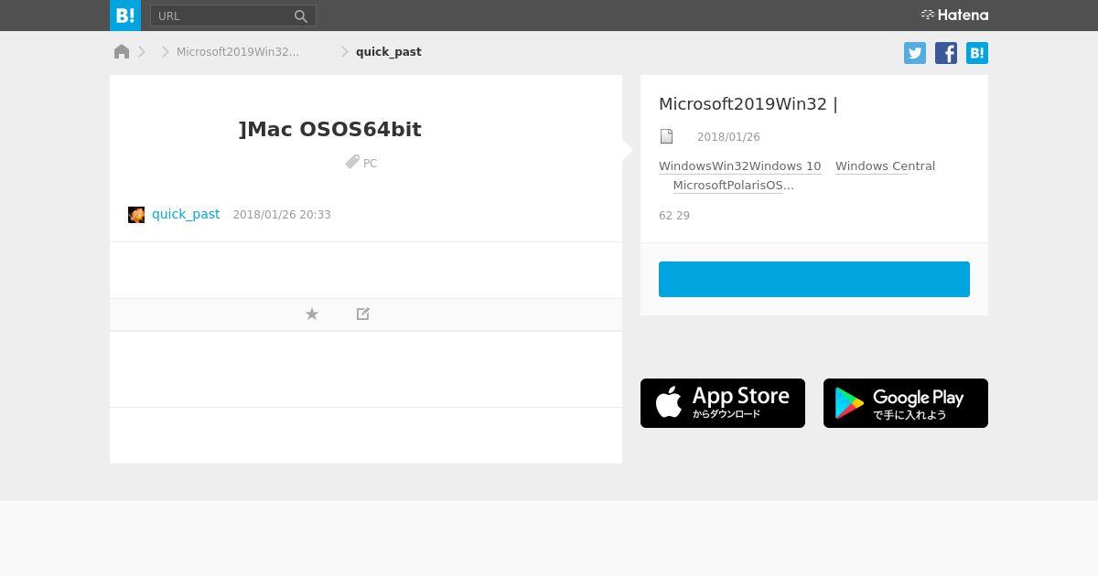Click the ]Mac OSOS64bit comment heading
The height and width of the screenshot is (576, 1098).
tap(329, 129)
